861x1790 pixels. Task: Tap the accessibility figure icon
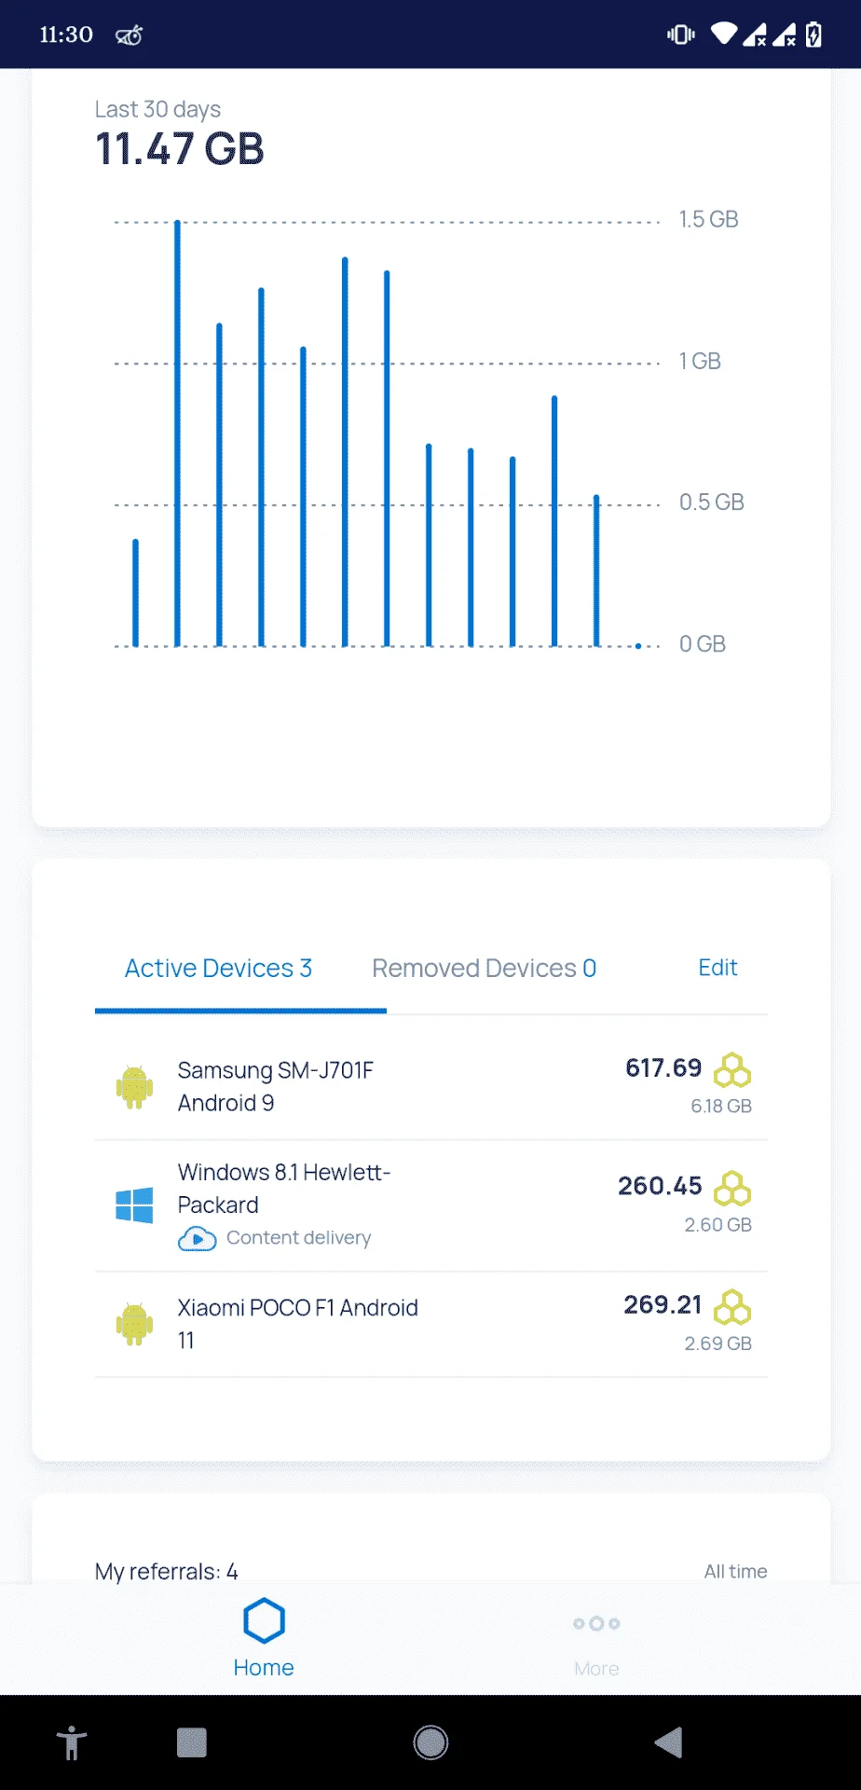[72, 1742]
